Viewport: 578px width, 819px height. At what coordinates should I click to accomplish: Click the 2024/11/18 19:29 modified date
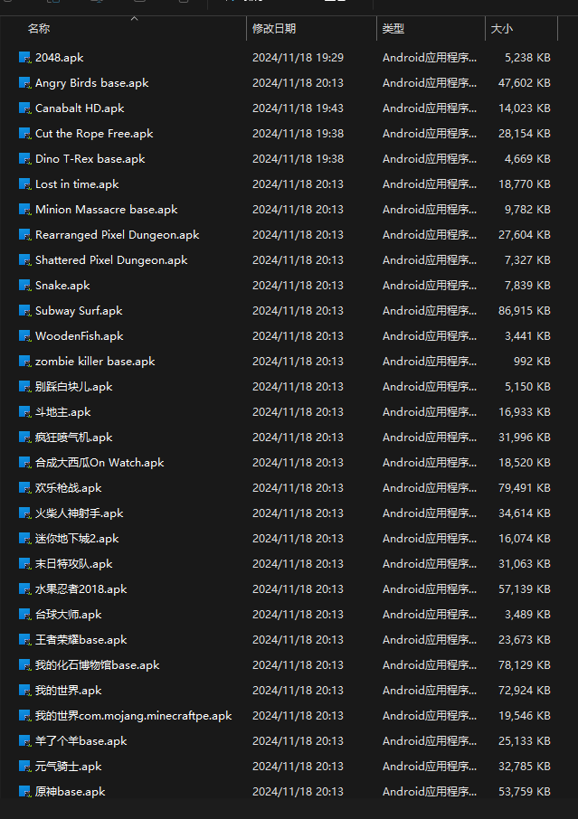[x=298, y=58]
